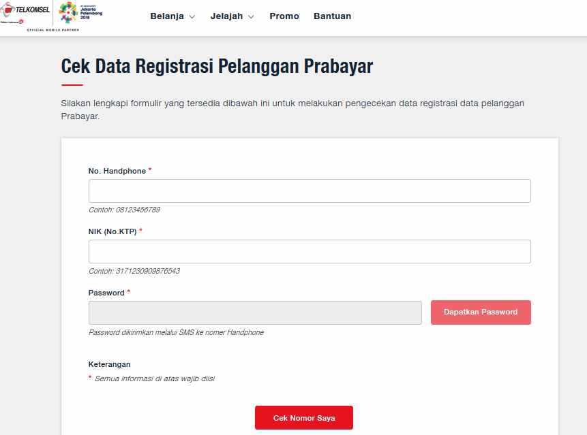The width and height of the screenshot is (587, 435).
Task: Click into the NIK (No.KTP) field
Action: point(310,252)
